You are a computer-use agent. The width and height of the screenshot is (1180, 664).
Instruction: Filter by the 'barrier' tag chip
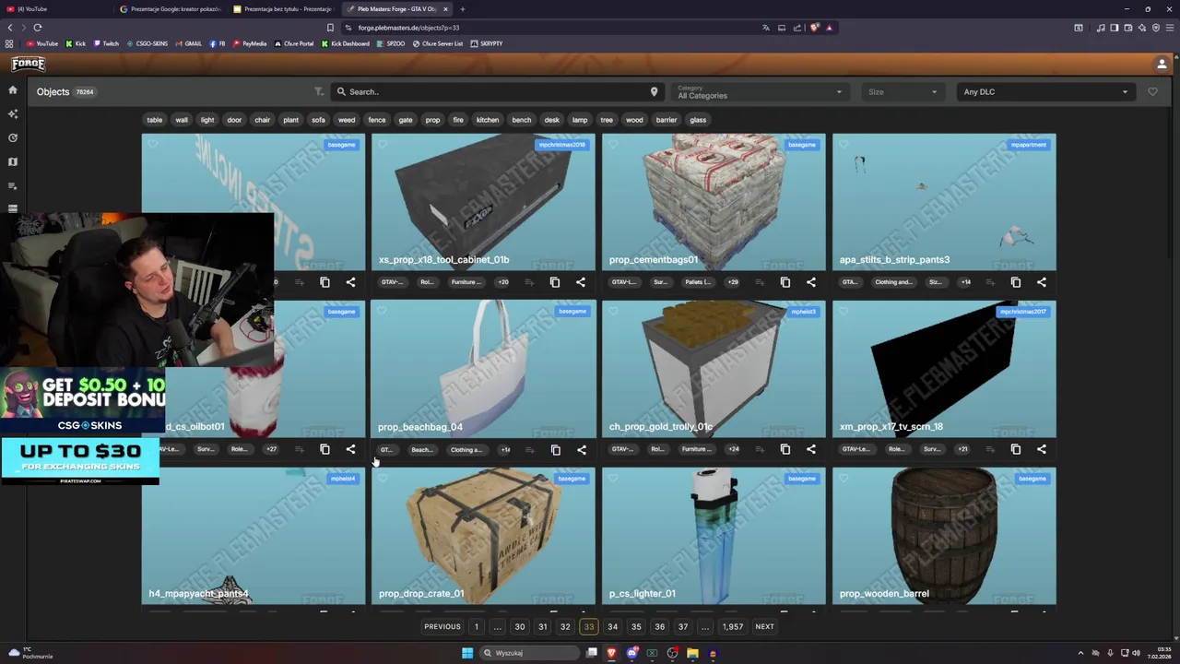(x=667, y=120)
